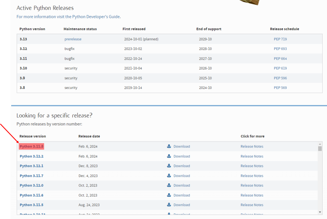Click download icon for Python 3.11.6
The width and height of the screenshot is (327, 219).
pyautogui.click(x=169, y=195)
